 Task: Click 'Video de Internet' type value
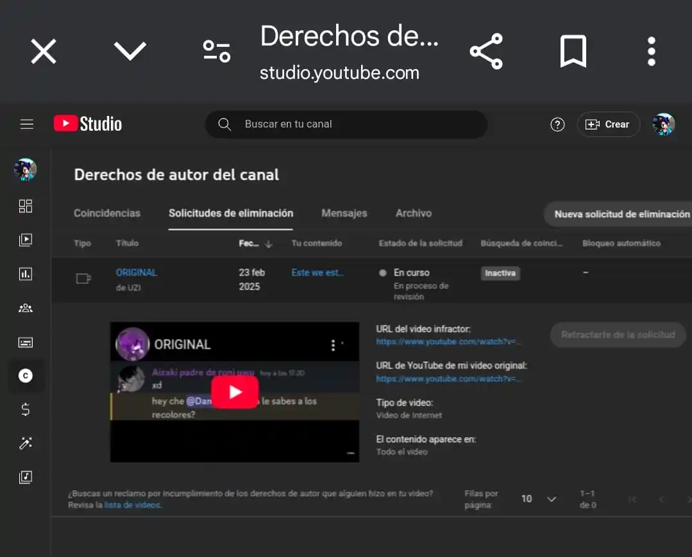pyautogui.click(x=409, y=415)
